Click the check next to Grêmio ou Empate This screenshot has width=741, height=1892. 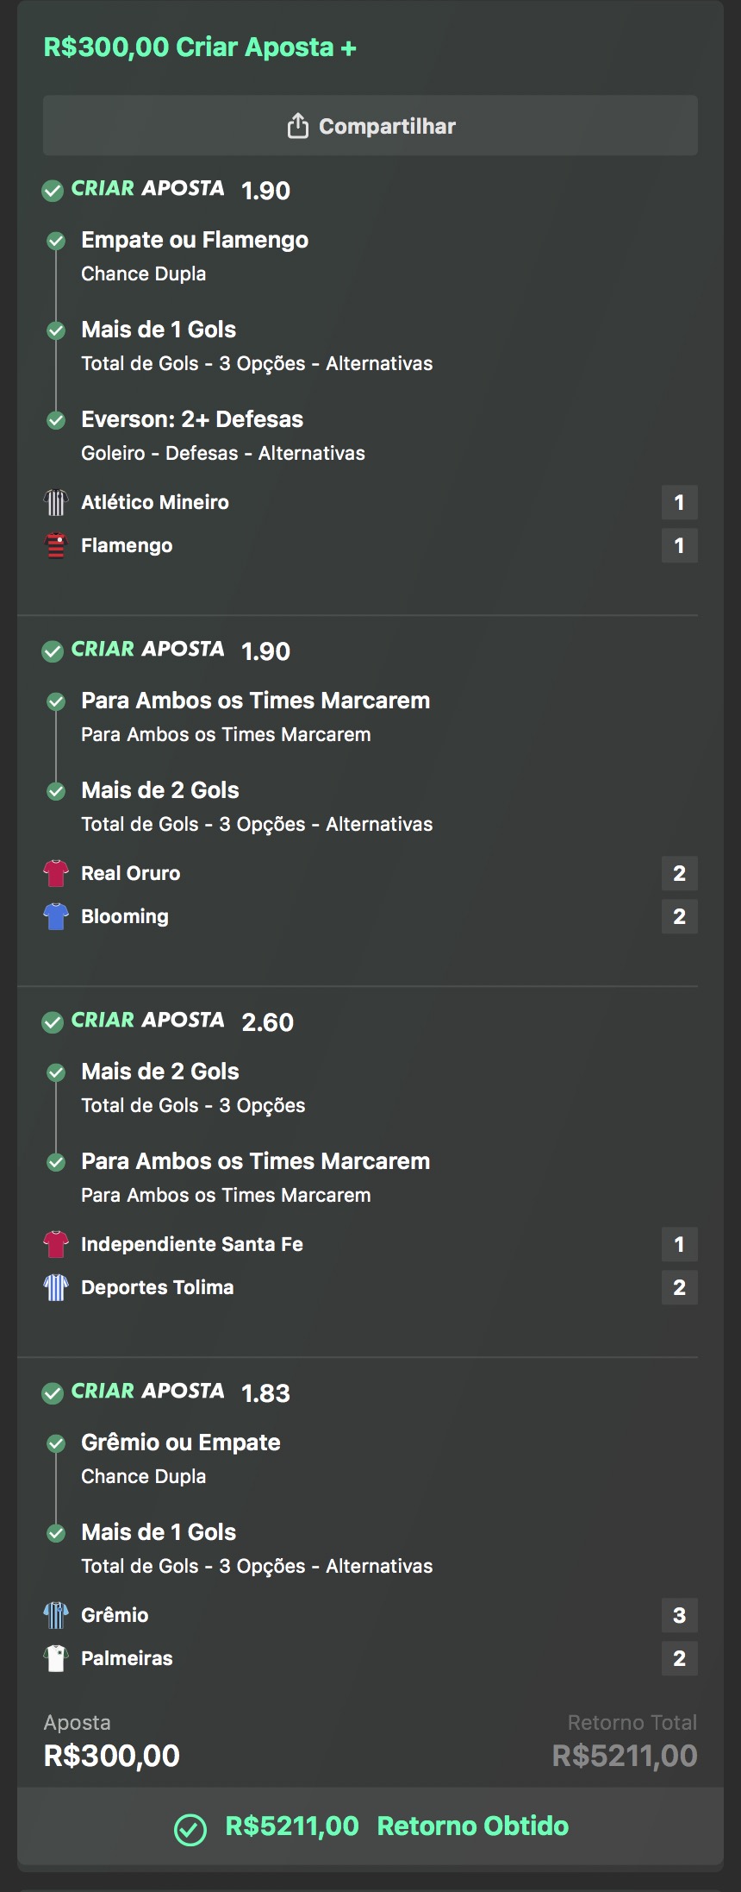pos(56,1443)
